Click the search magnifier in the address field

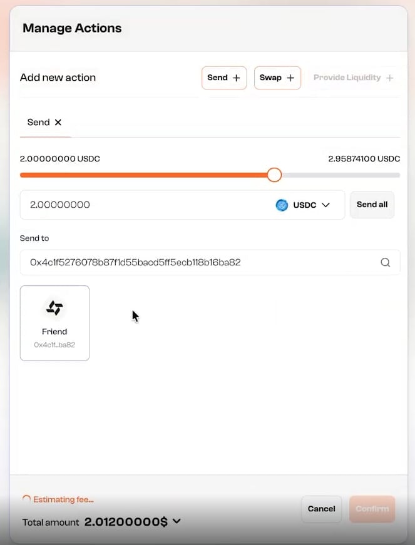(x=386, y=262)
